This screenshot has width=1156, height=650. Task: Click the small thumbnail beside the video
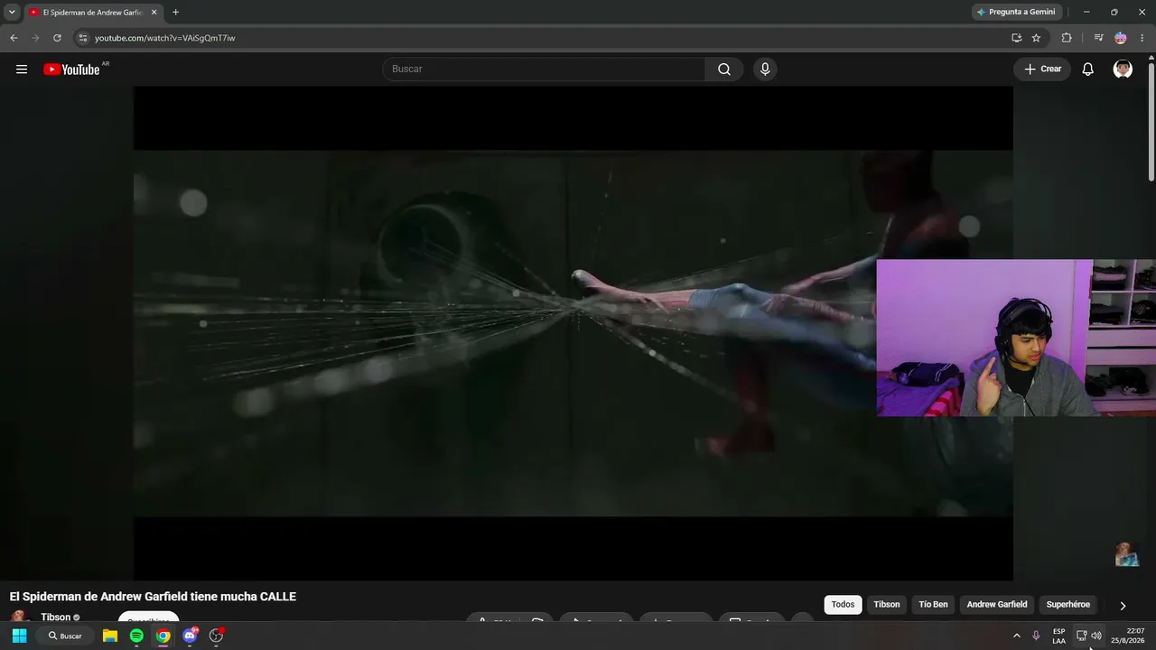(x=1126, y=554)
